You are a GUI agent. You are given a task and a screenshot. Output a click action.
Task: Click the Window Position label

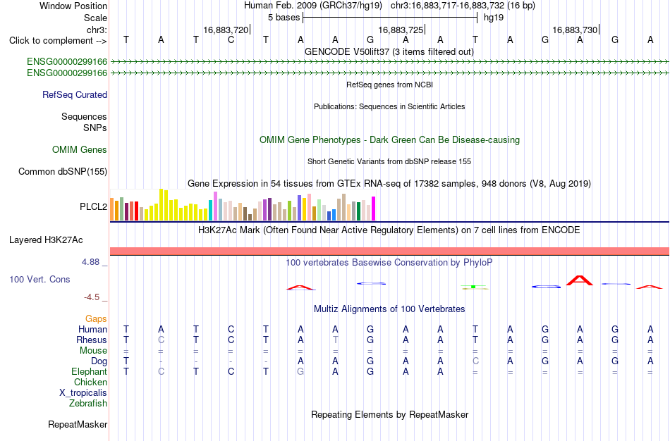pyautogui.click(x=73, y=6)
